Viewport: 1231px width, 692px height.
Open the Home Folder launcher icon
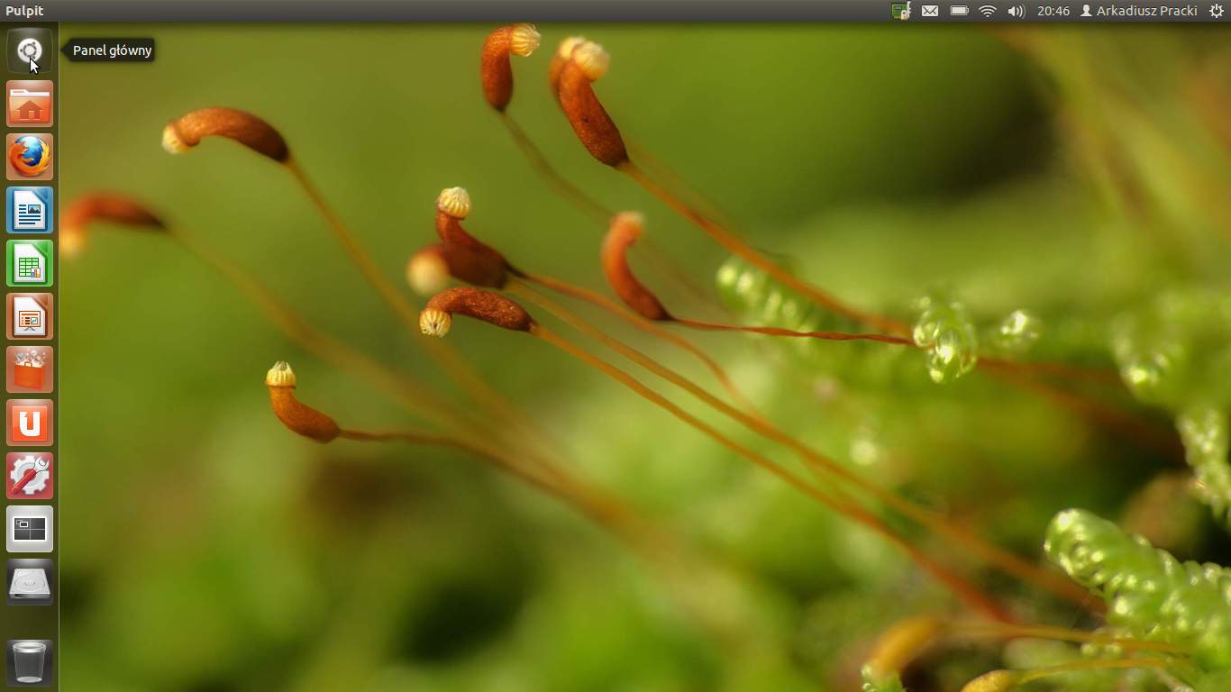tap(30, 104)
